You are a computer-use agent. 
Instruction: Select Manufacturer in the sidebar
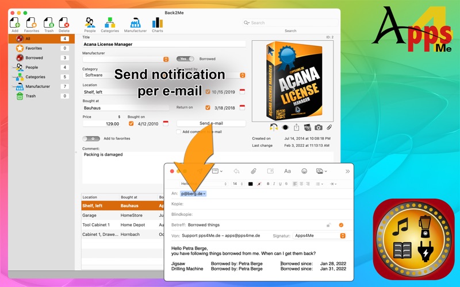pyautogui.click(x=41, y=87)
